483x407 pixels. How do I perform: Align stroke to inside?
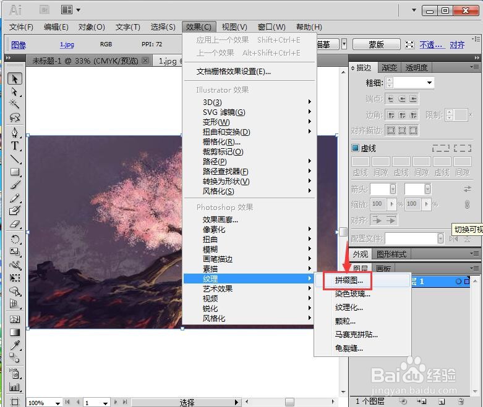coord(402,130)
